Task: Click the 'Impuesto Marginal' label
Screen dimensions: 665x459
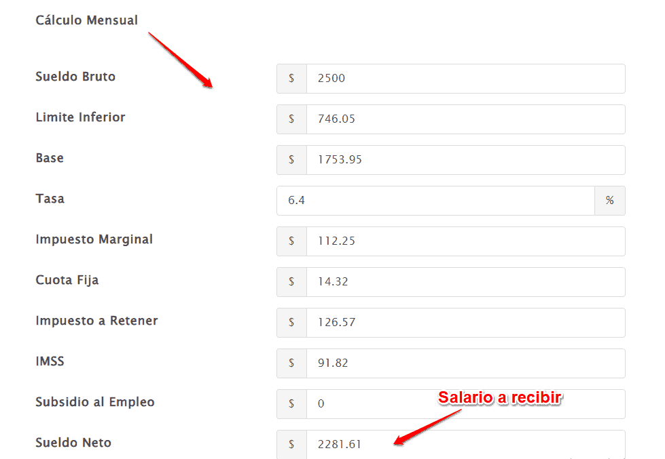Action: pyautogui.click(x=94, y=239)
